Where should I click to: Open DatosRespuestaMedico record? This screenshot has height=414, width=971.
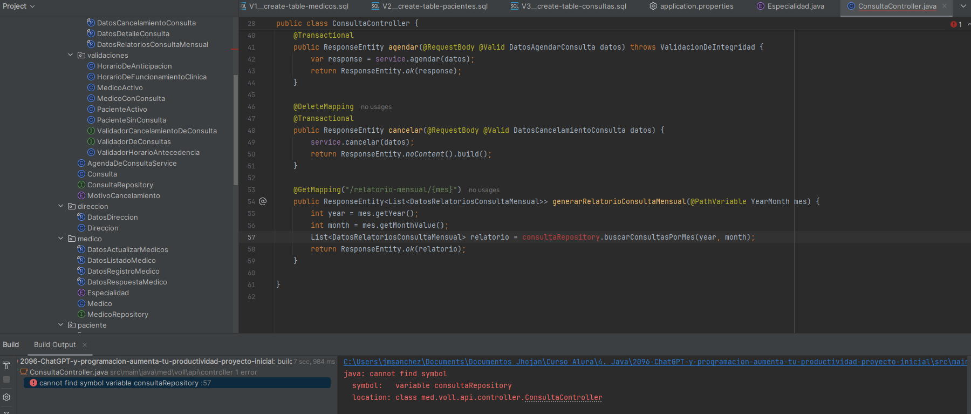(x=127, y=282)
